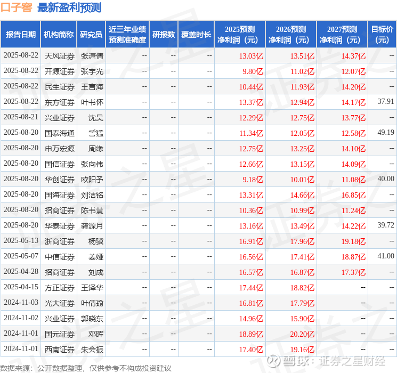Image resolution: width=397 pixels, height=373 pixels.
Task: Click the 开源证券 institution cell
Action: (60, 71)
